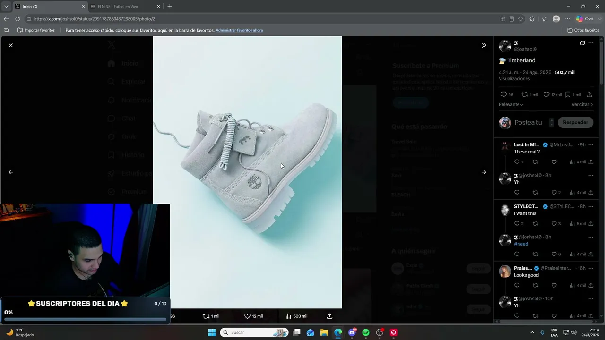This screenshot has width=605, height=340.
Task: Open the Ver citas link
Action: (x=582, y=105)
